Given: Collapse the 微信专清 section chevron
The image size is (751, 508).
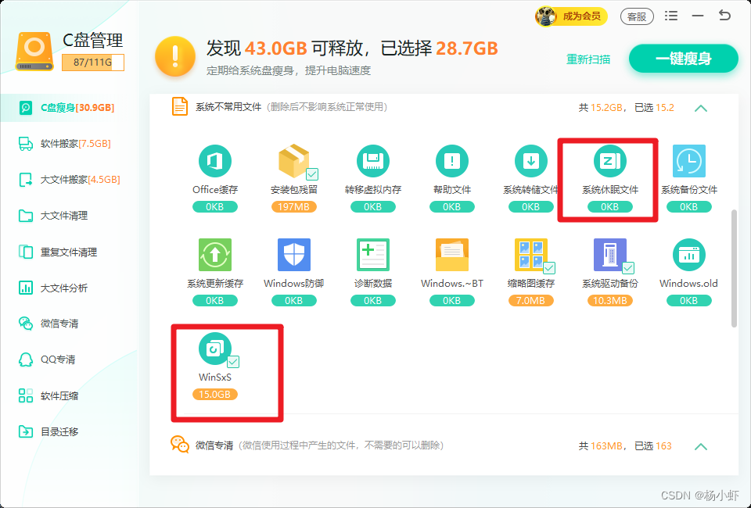Looking at the screenshot, I should (x=701, y=446).
